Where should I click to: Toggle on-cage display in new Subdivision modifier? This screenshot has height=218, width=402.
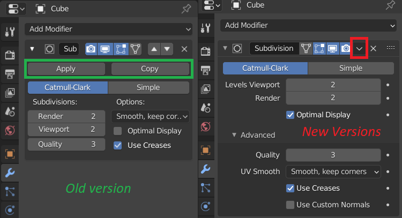point(306,48)
